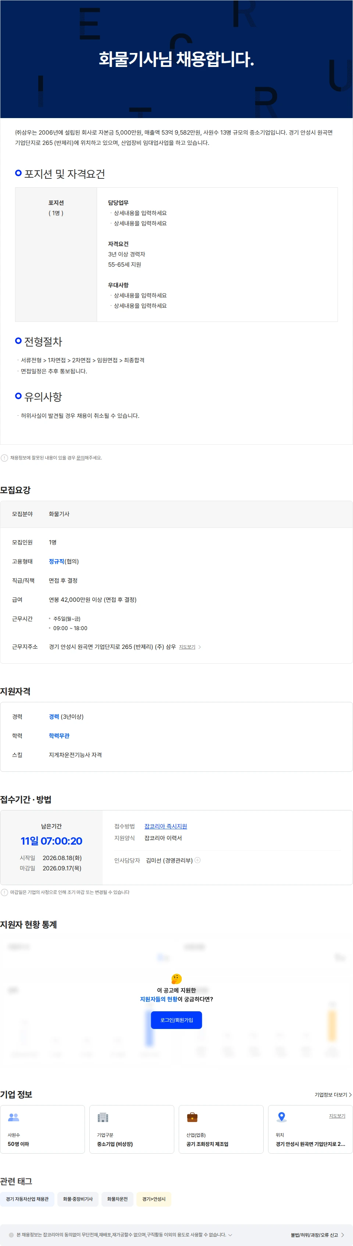The width and height of the screenshot is (353, 1246).
Task: Click the 기업구분 building icon
Action: tap(103, 1117)
